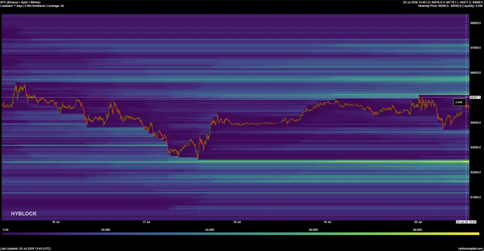The width and height of the screenshot is (484, 251).
Task: Click the 67000.0 price axis label
Action: tap(476, 48)
